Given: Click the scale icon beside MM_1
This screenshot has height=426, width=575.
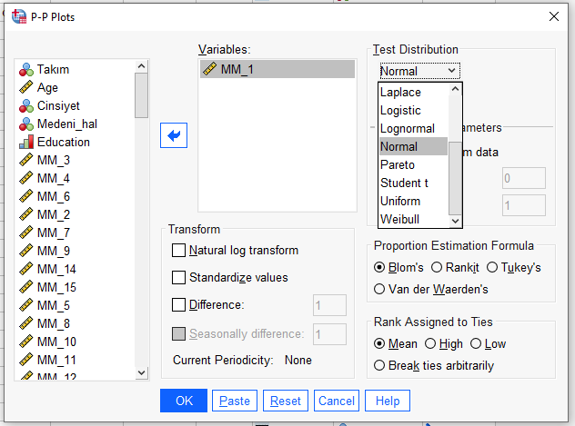Looking at the screenshot, I should click(209, 69).
